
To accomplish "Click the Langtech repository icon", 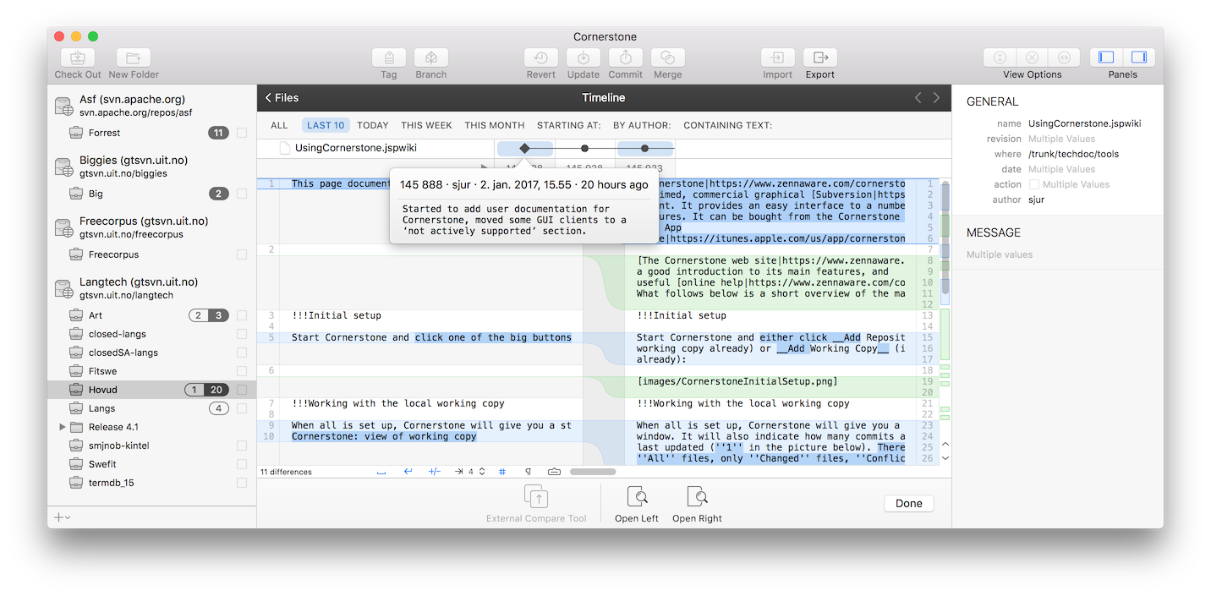I will pos(64,288).
